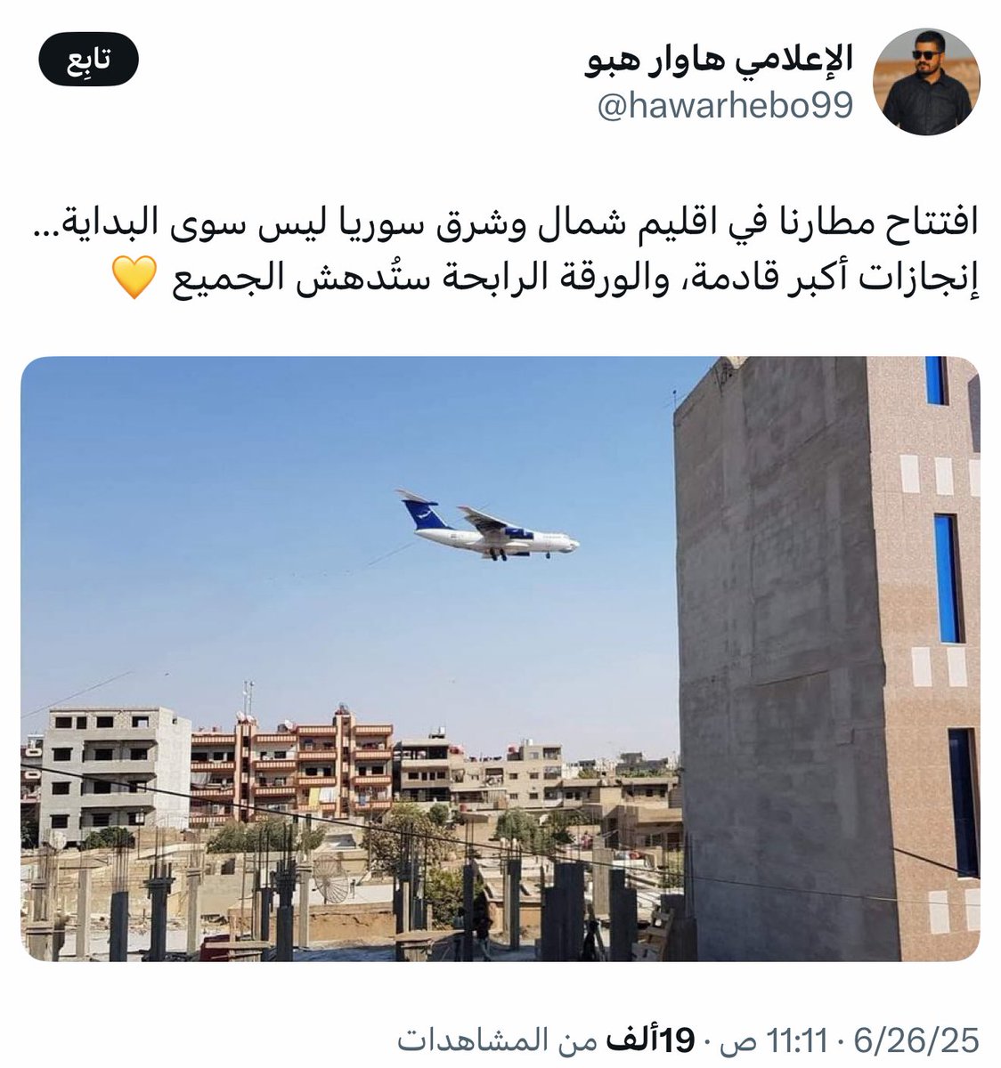Click the @hawarhebo99 handle

[725, 107]
